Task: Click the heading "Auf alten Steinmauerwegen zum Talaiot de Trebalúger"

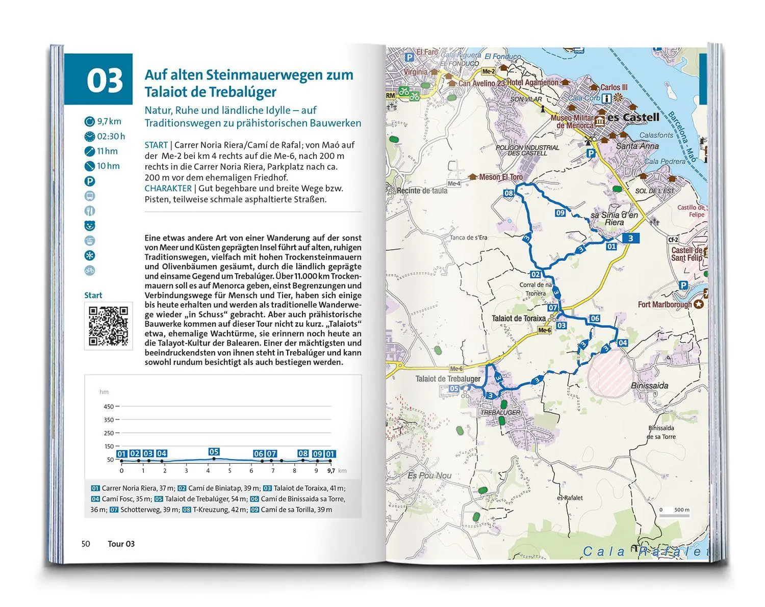Action: [249, 83]
